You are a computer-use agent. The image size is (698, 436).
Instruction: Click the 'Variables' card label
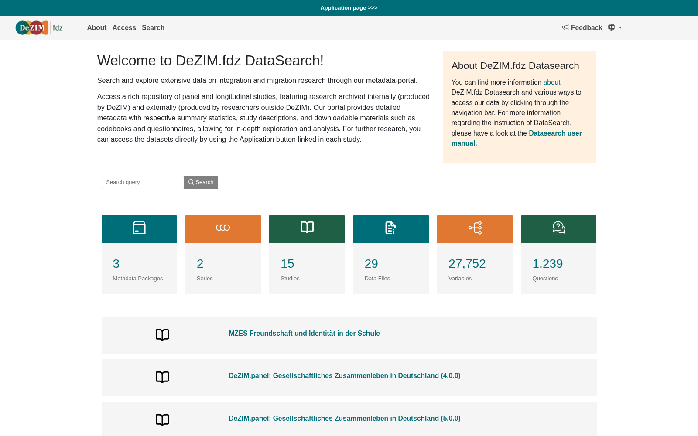(460, 279)
